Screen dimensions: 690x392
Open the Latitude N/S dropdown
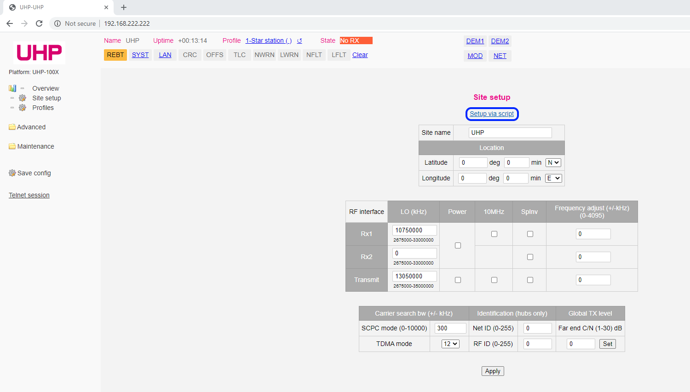tap(553, 162)
